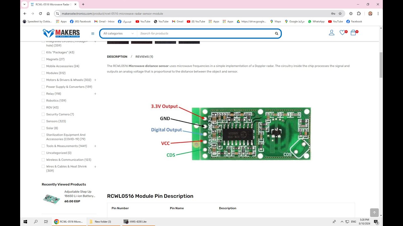The image size is (403, 226).
Task: Tick the Mobile Accessories (24) checkbox
Action: [x=43, y=66]
